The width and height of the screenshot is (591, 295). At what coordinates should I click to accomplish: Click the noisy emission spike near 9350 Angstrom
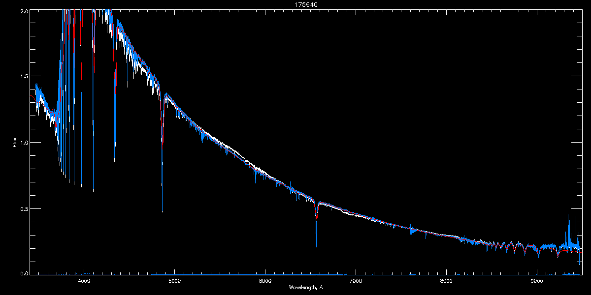pyautogui.click(x=568, y=231)
